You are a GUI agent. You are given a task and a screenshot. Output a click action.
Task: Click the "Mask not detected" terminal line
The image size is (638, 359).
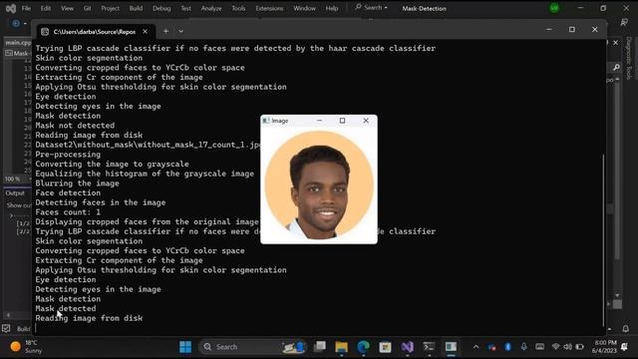point(75,126)
